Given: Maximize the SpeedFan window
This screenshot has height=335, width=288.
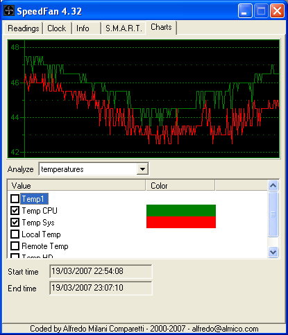Looking at the screenshot, I should click(x=261, y=11).
